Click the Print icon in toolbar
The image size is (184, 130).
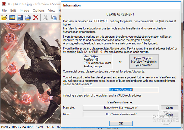click(28, 18)
